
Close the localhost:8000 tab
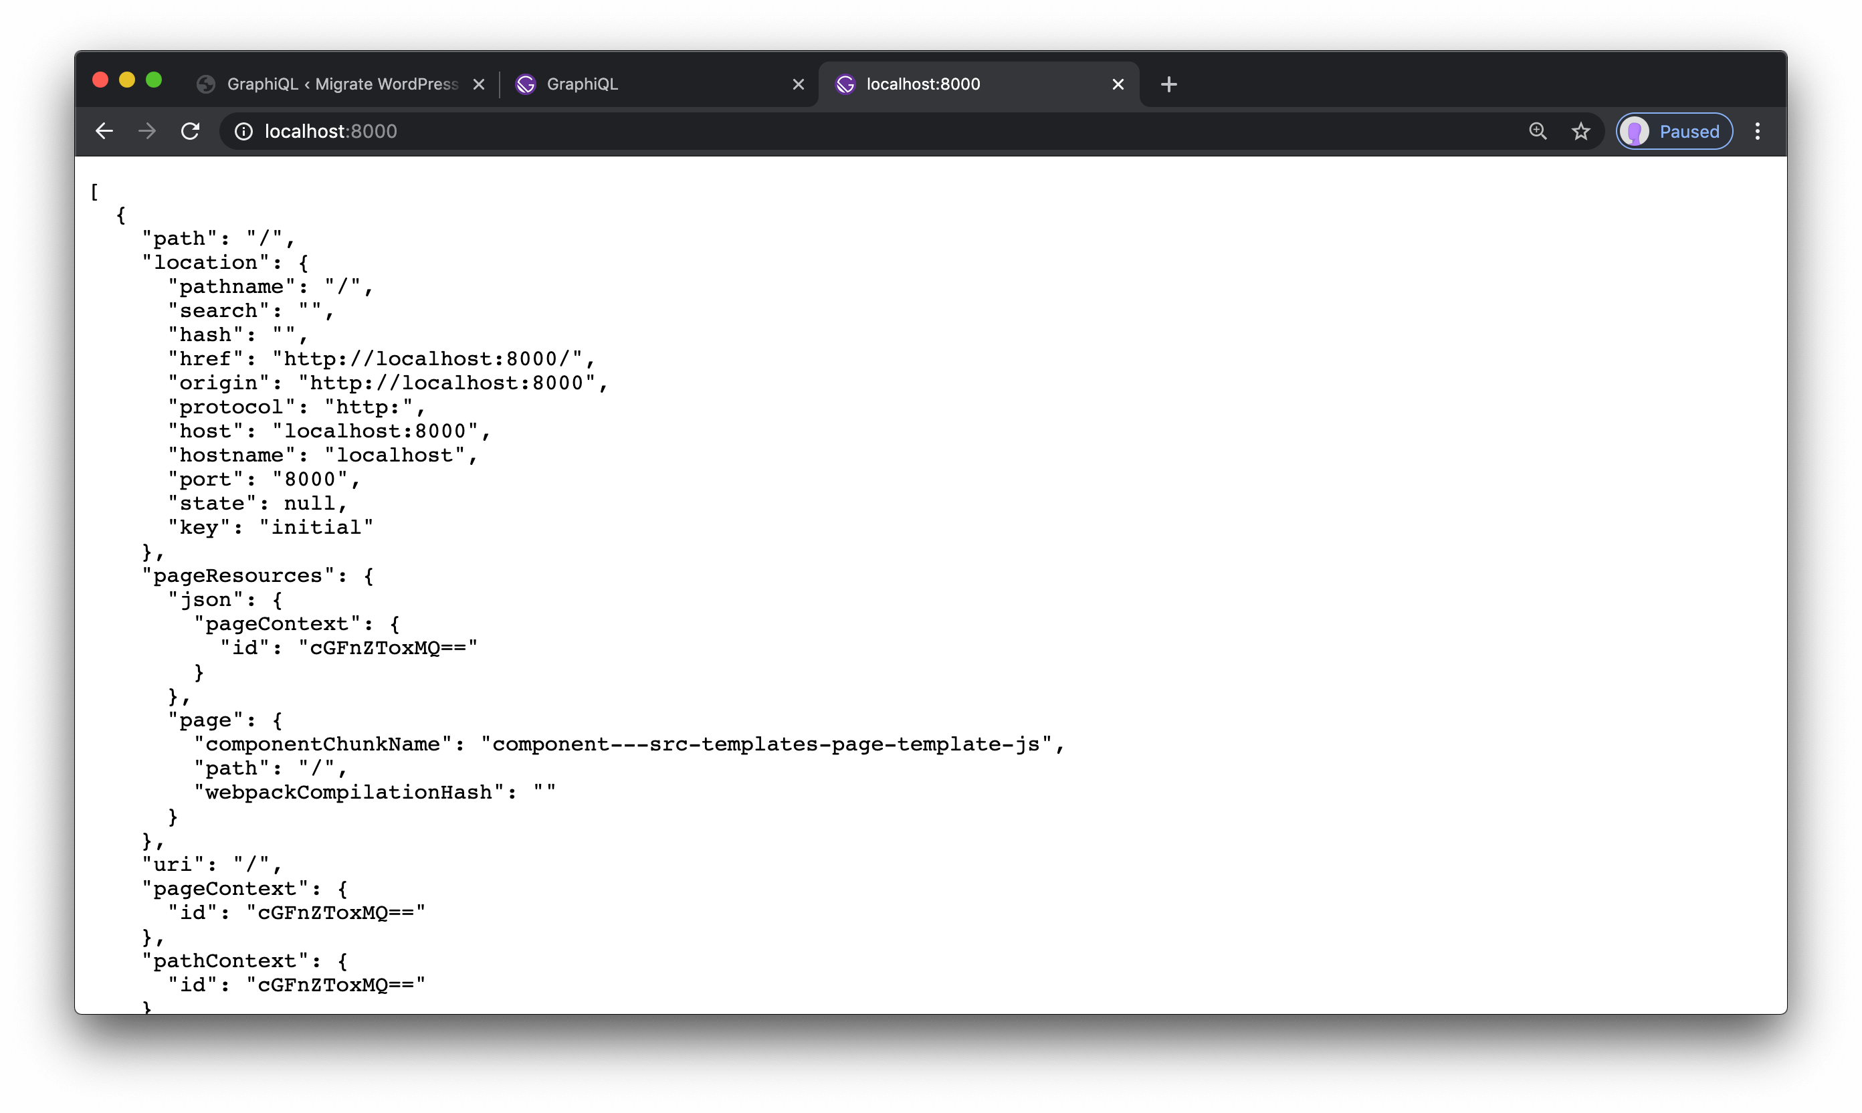pyautogui.click(x=1118, y=84)
